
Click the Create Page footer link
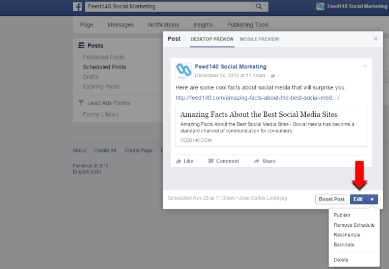[138, 151]
